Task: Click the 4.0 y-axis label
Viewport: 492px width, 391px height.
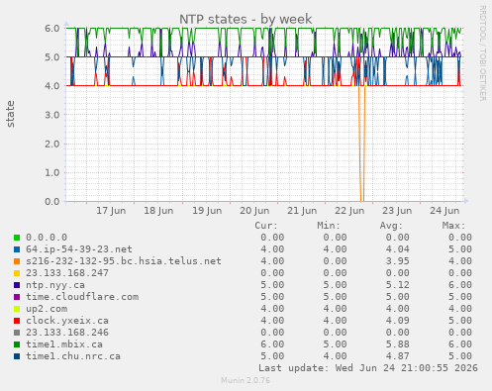Action: 52,86
